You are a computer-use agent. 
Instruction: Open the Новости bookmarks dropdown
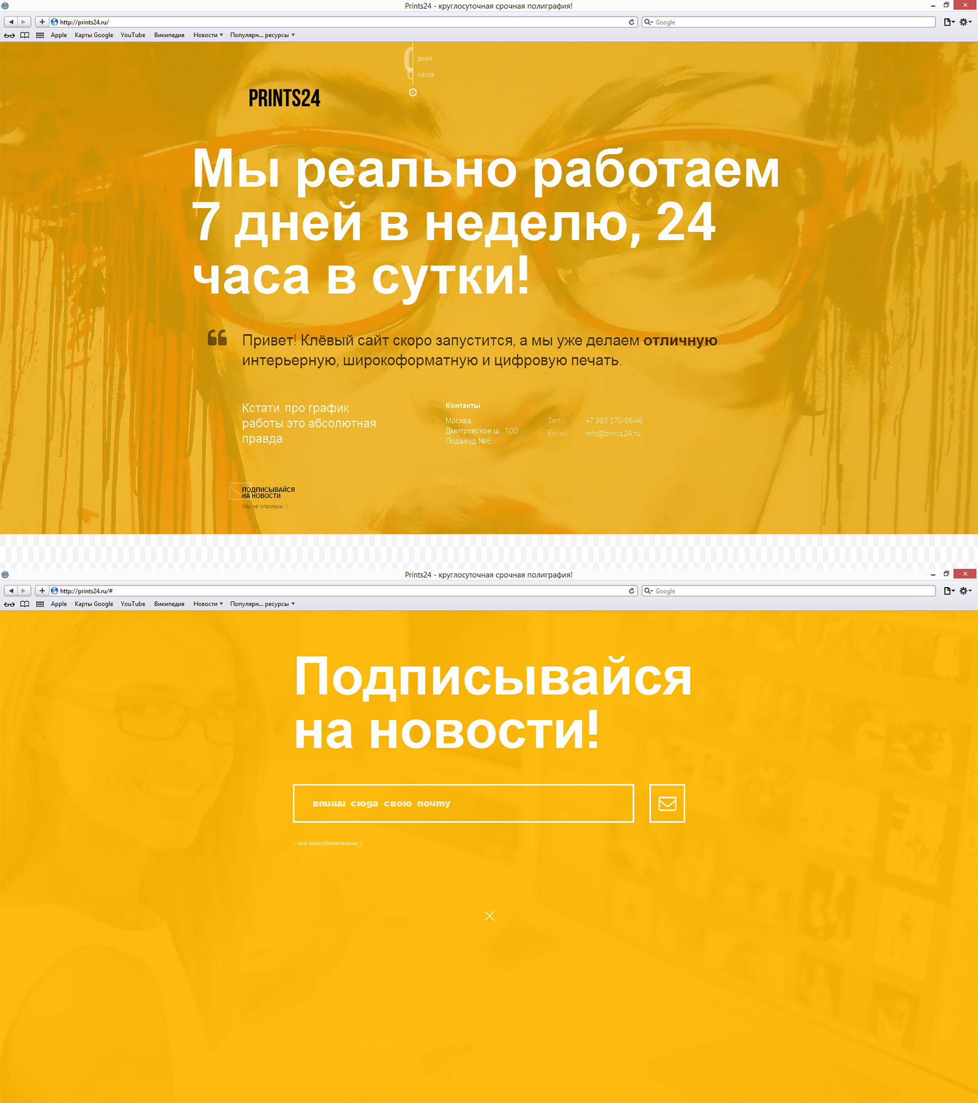click(208, 35)
